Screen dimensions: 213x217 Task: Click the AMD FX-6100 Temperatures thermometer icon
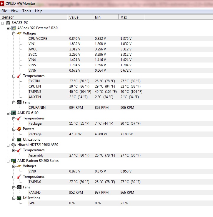coord(19,118)
